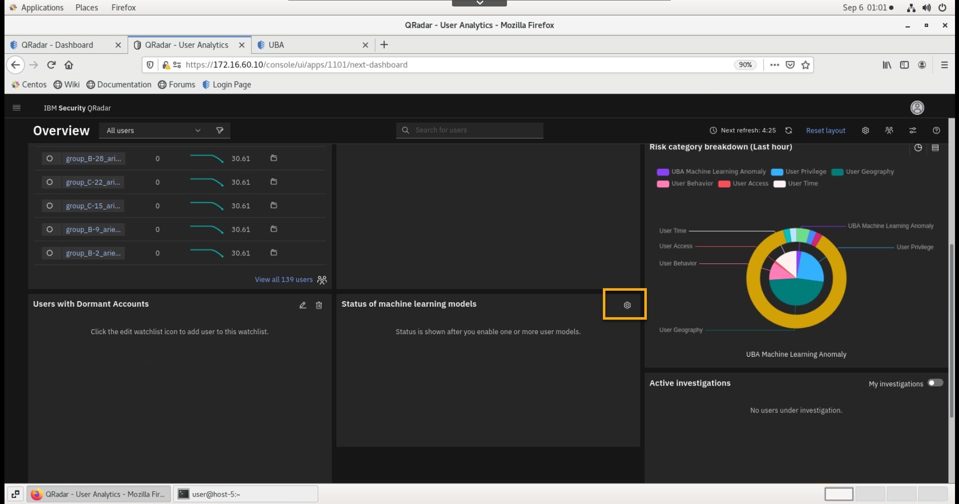Screen dimensions: 959x504
Task: Open the sliders settings icon in Overview toolbar
Action: pyautogui.click(x=913, y=130)
